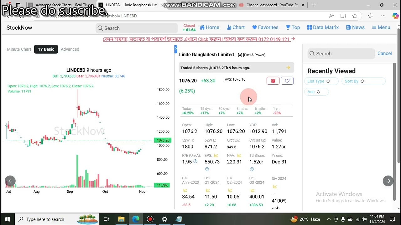Close the LINDEBD browser tab
Image resolution: width=401 pixels, height=225 pixels.
162,5
